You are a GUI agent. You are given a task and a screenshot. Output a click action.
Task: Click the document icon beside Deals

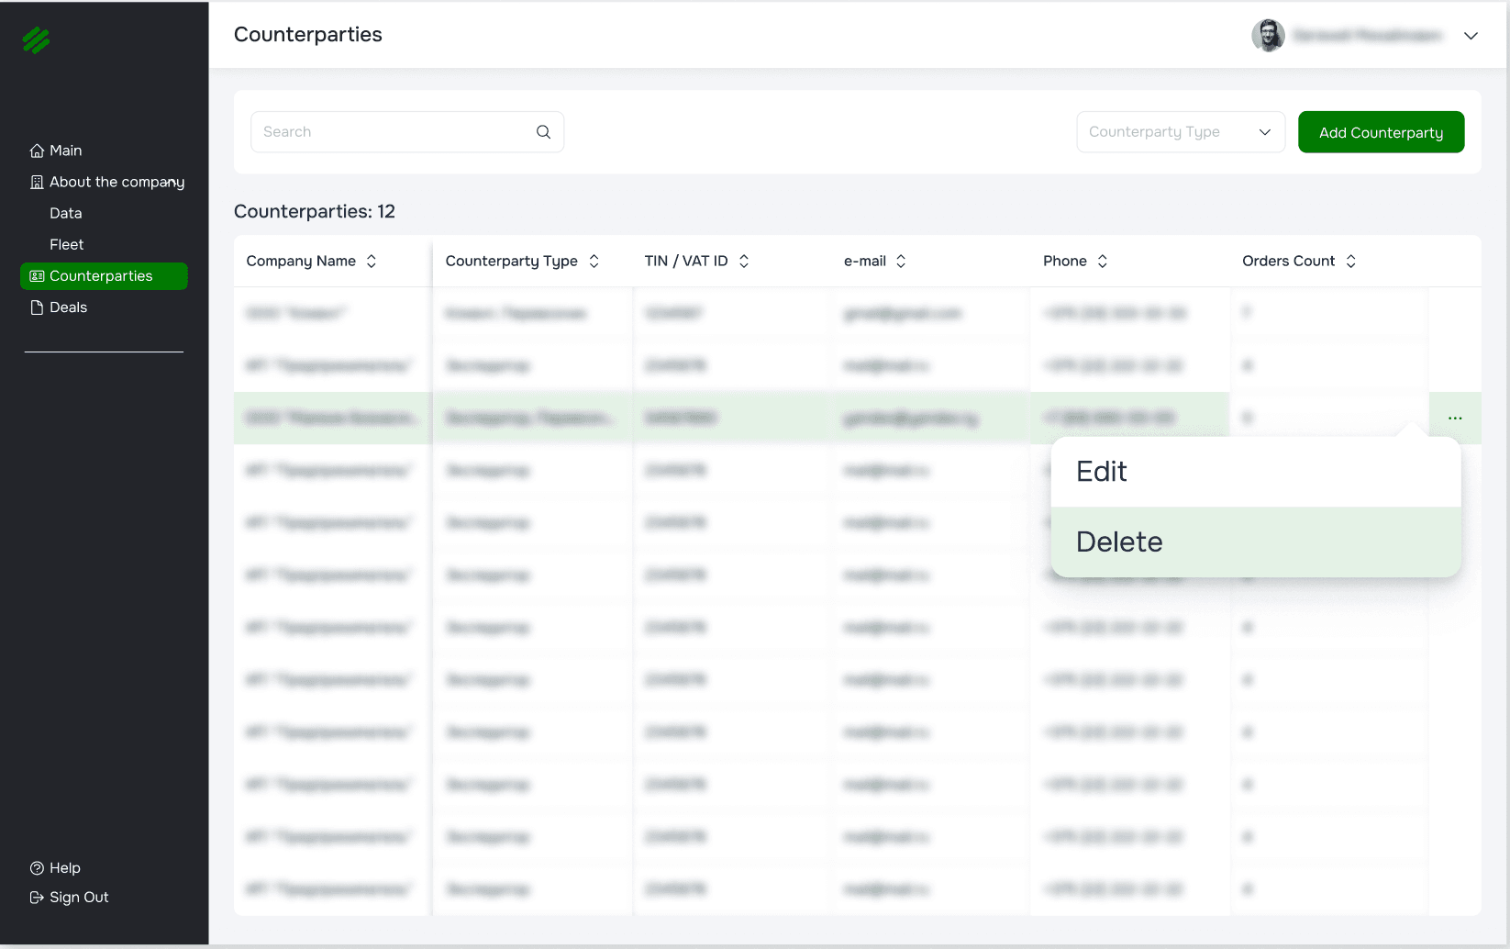(37, 307)
